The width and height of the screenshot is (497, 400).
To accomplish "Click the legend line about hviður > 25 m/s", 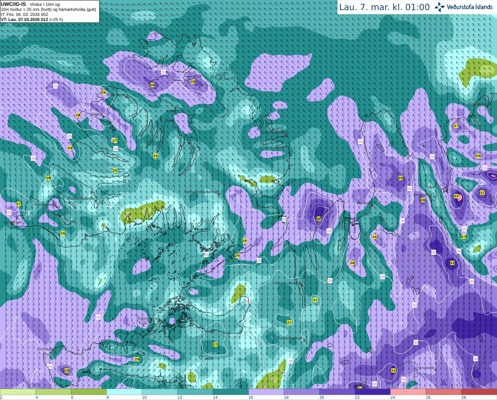I will tap(49, 9).
